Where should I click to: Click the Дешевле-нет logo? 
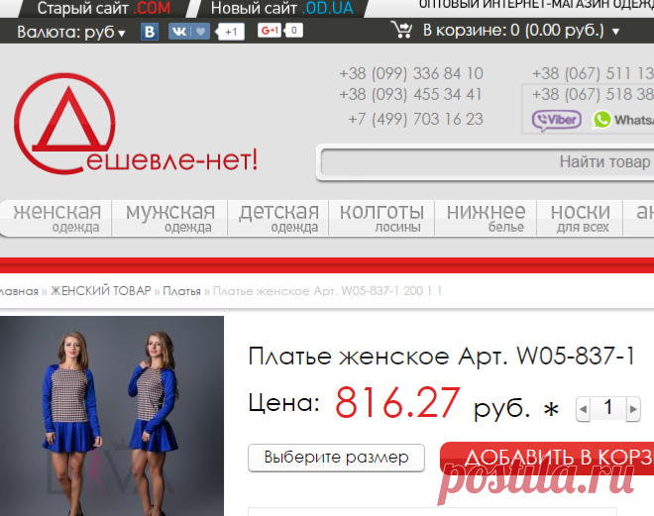coord(136,124)
